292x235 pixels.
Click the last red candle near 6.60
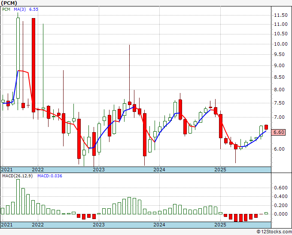[x=266, y=127]
